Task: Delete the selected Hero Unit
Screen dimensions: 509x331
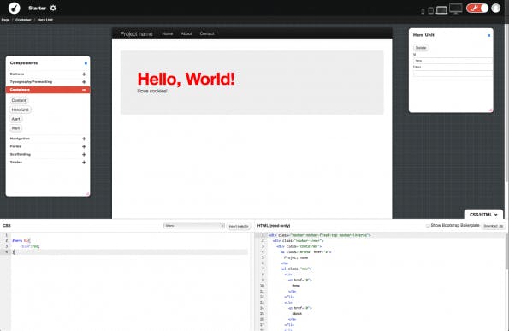Action: coord(421,48)
